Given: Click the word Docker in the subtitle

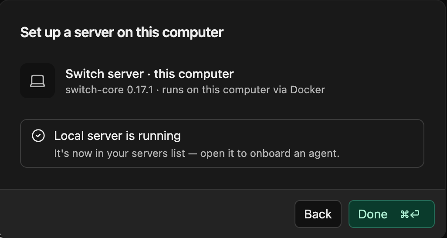Looking at the screenshot, I should (x=308, y=90).
